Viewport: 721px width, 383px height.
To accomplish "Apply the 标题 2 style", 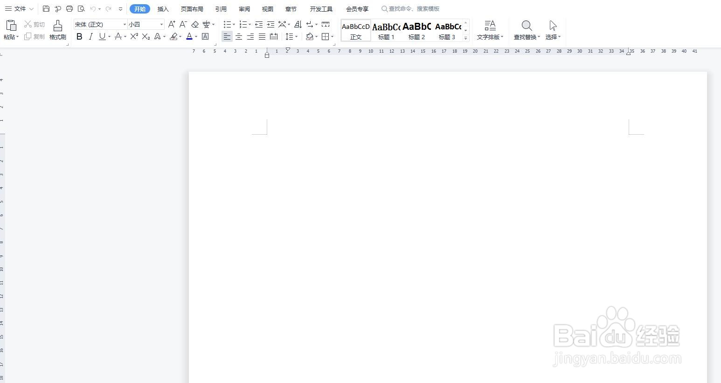I will 416,31.
